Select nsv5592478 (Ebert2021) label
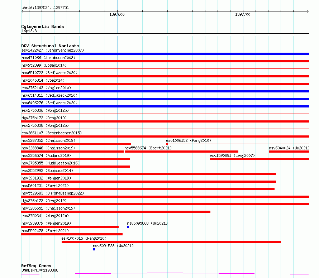 (x=45, y=231)
